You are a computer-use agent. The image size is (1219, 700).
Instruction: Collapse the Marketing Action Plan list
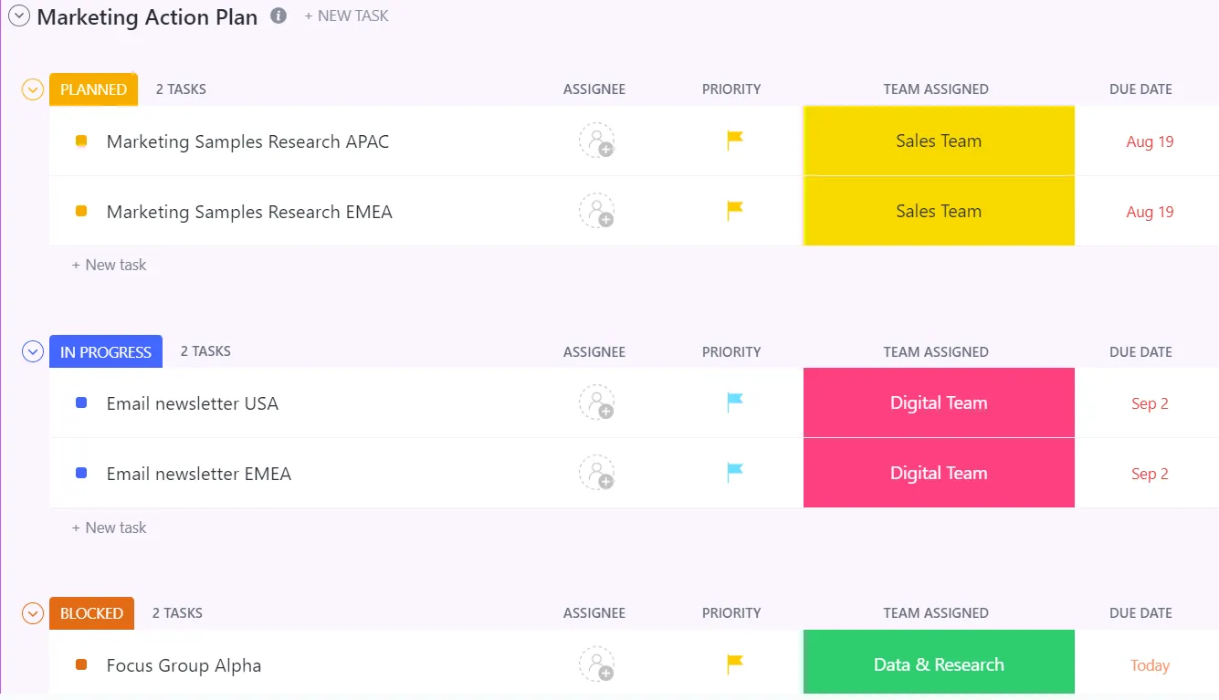click(19, 16)
